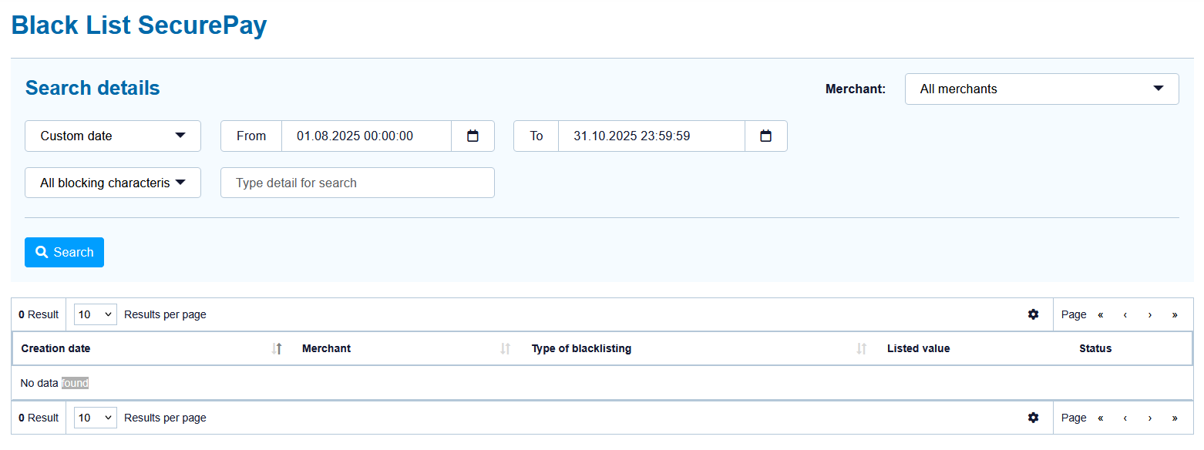Sort by Type of blacklisting column
The width and height of the screenshot is (1204, 450).
click(861, 349)
